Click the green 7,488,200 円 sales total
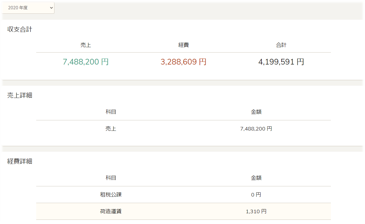This screenshot has height=224, width=365. 86,62
